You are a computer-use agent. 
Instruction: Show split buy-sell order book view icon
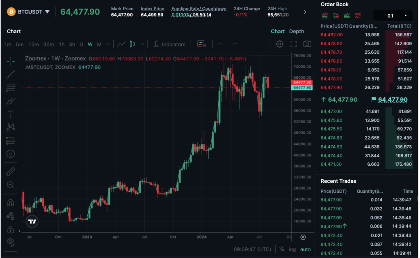pyautogui.click(x=336, y=16)
